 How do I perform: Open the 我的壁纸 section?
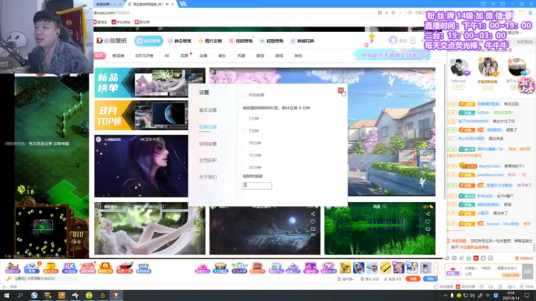click(241, 41)
